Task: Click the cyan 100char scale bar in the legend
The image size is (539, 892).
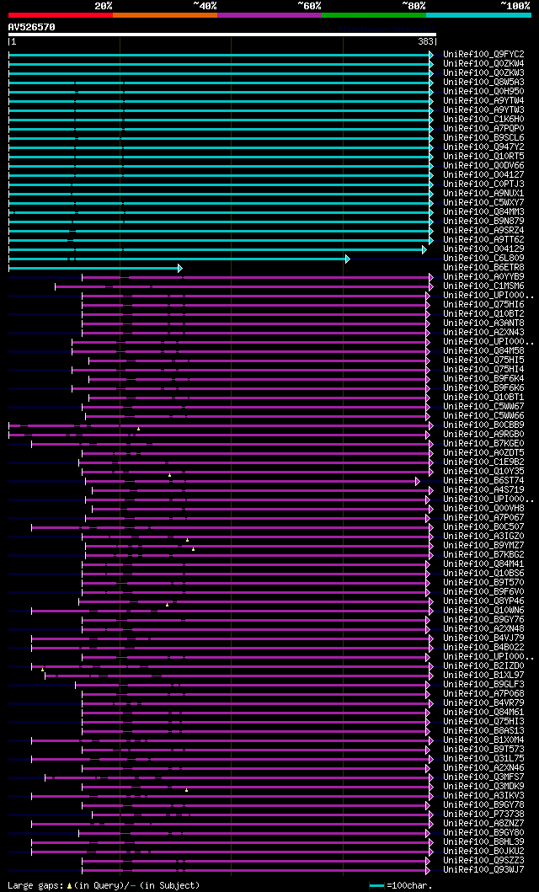Action: 377,886
